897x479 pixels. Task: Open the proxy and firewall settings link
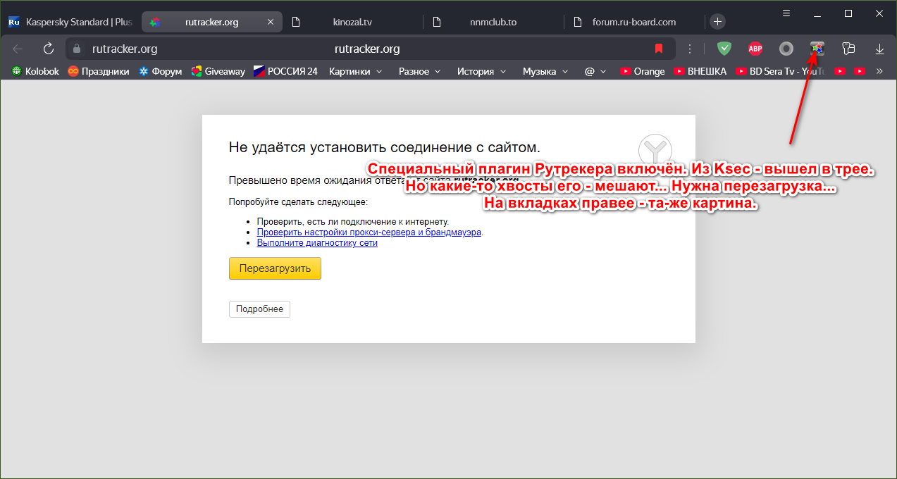pyautogui.click(x=369, y=232)
